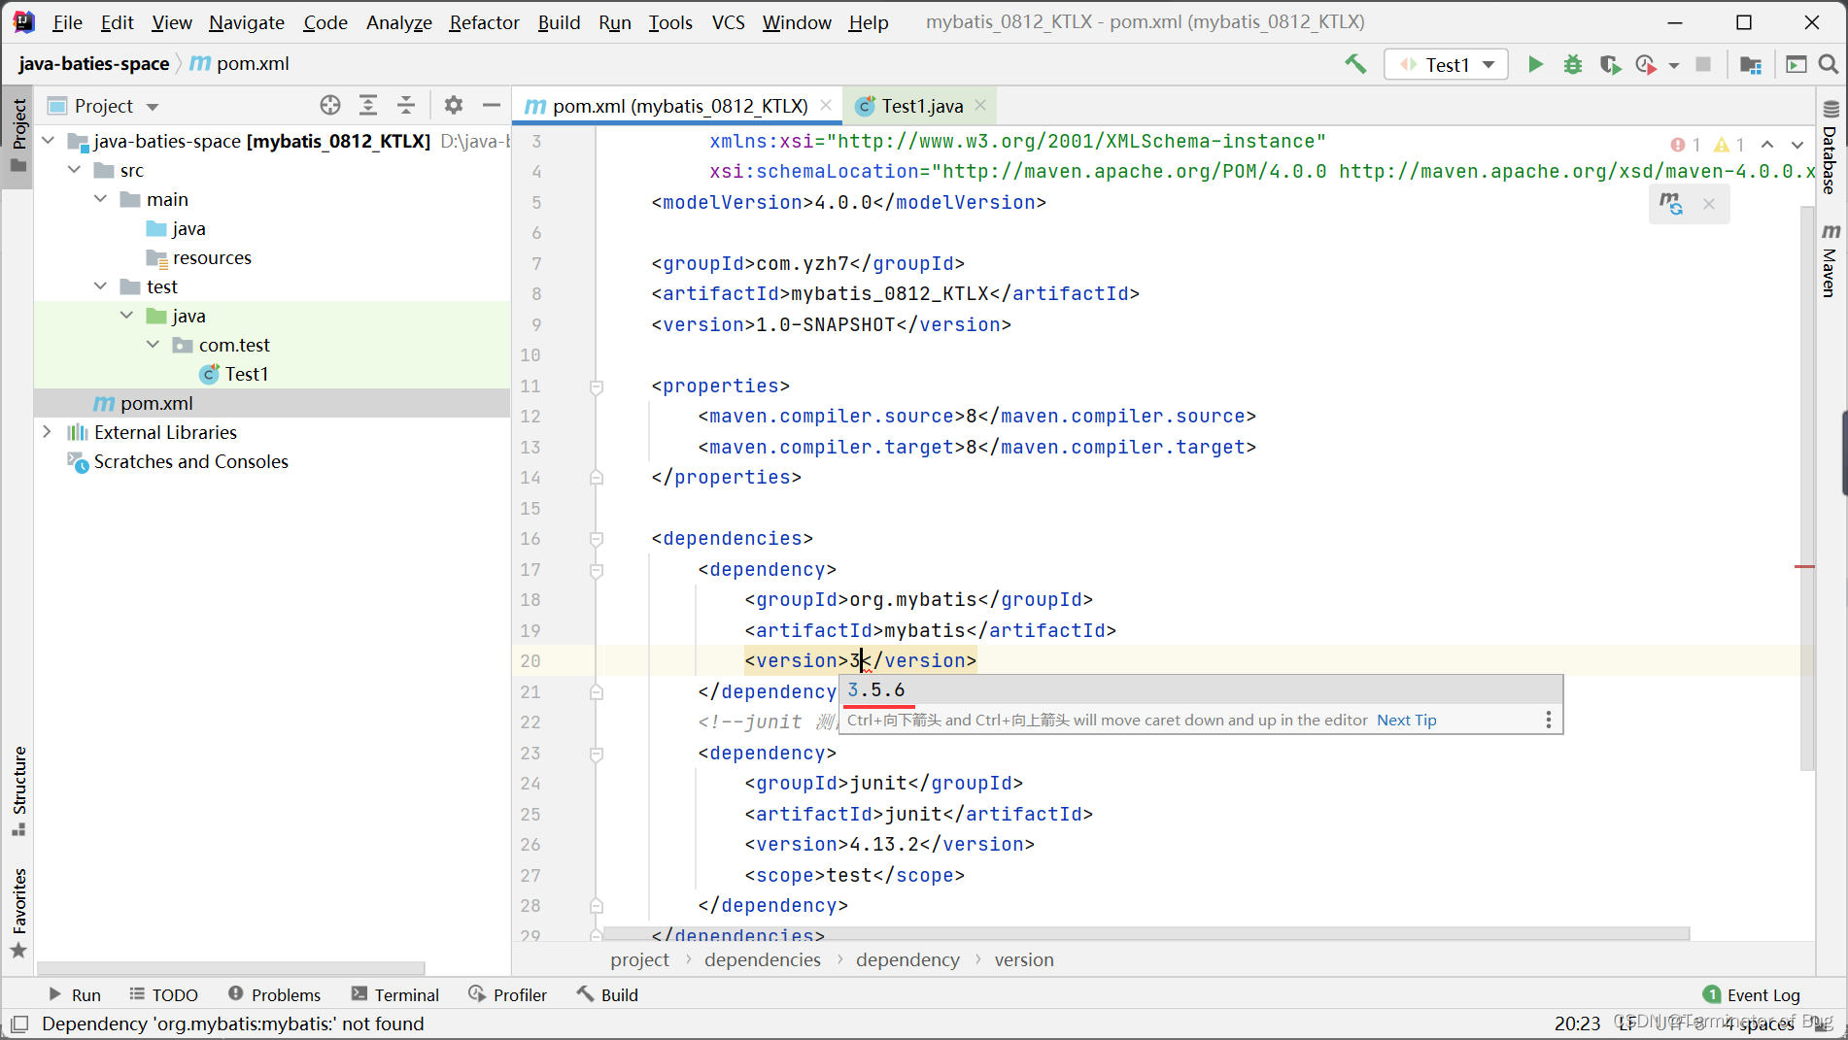The image size is (1848, 1040).
Task: Click the Build project hammer icon
Action: [1355, 64]
